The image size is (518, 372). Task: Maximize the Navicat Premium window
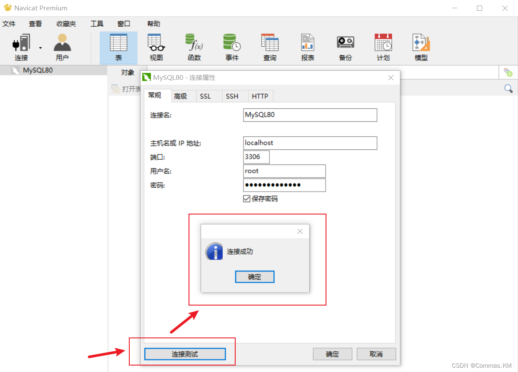pyautogui.click(x=480, y=8)
